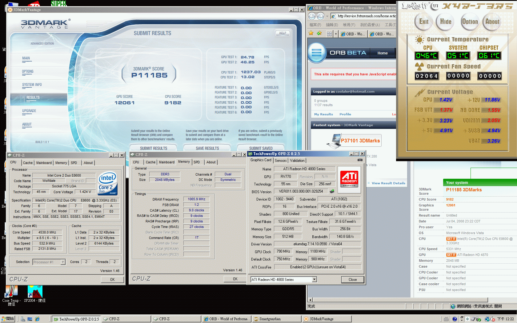The image size is (517, 323).
Task: Open the Quick Tabs grid icon in IE
Action: [329, 34]
